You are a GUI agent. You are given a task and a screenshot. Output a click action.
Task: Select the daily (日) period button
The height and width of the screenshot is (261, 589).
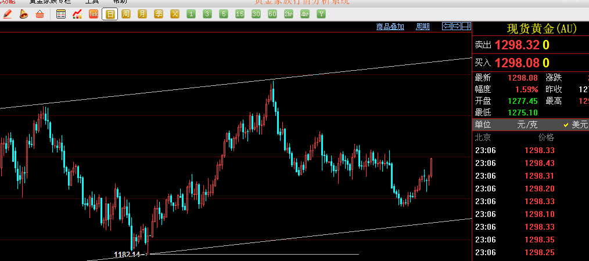pyautogui.click(x=110, y=14)
